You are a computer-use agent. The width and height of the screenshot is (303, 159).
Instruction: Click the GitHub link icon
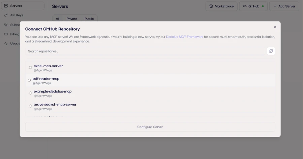coord(245,6)
